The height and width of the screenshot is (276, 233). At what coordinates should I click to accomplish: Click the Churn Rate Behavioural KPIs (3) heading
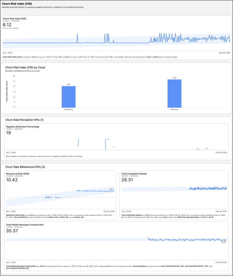click(25, 167)
